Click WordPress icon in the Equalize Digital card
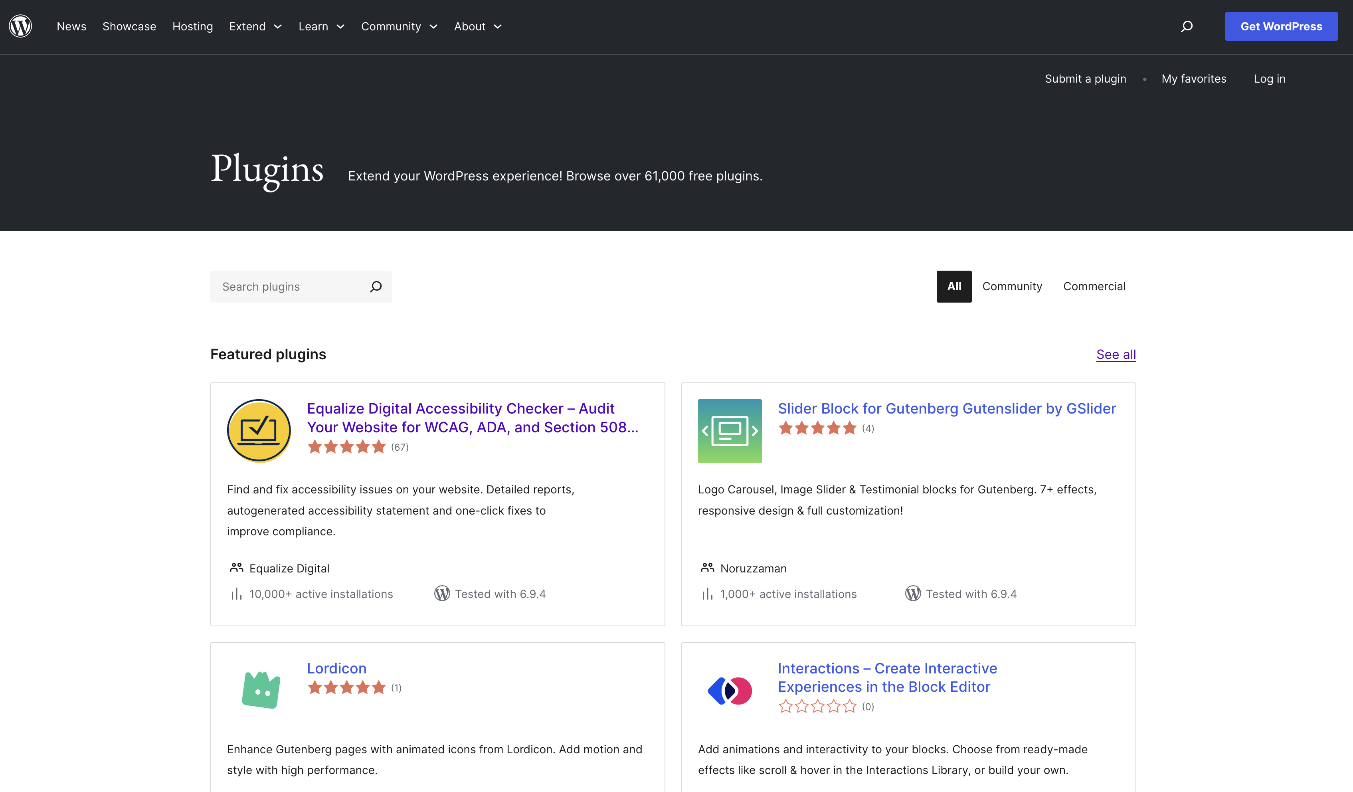1353x792 pixels. pos(442,593)
